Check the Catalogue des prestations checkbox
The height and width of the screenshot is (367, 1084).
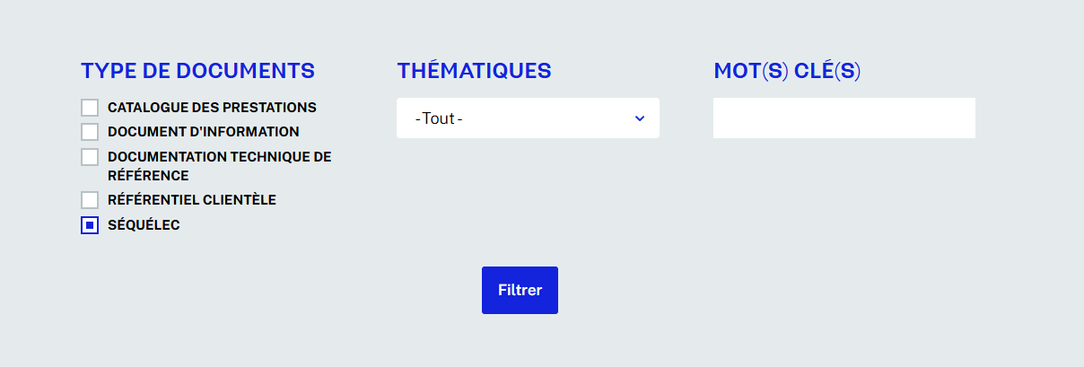click(x=90, y=108)
